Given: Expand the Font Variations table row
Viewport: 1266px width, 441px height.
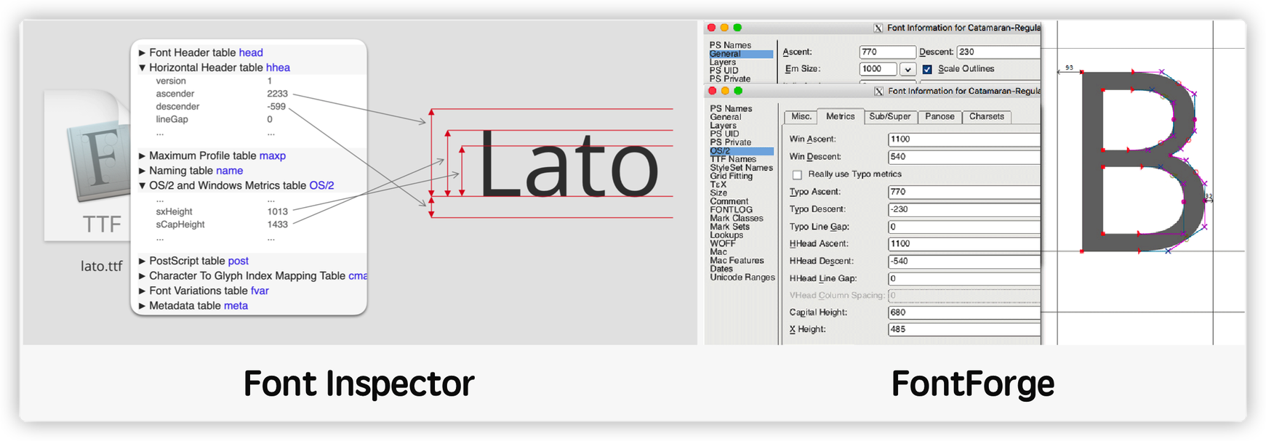Looking at the screenshot, I should (x=143, y=291).
